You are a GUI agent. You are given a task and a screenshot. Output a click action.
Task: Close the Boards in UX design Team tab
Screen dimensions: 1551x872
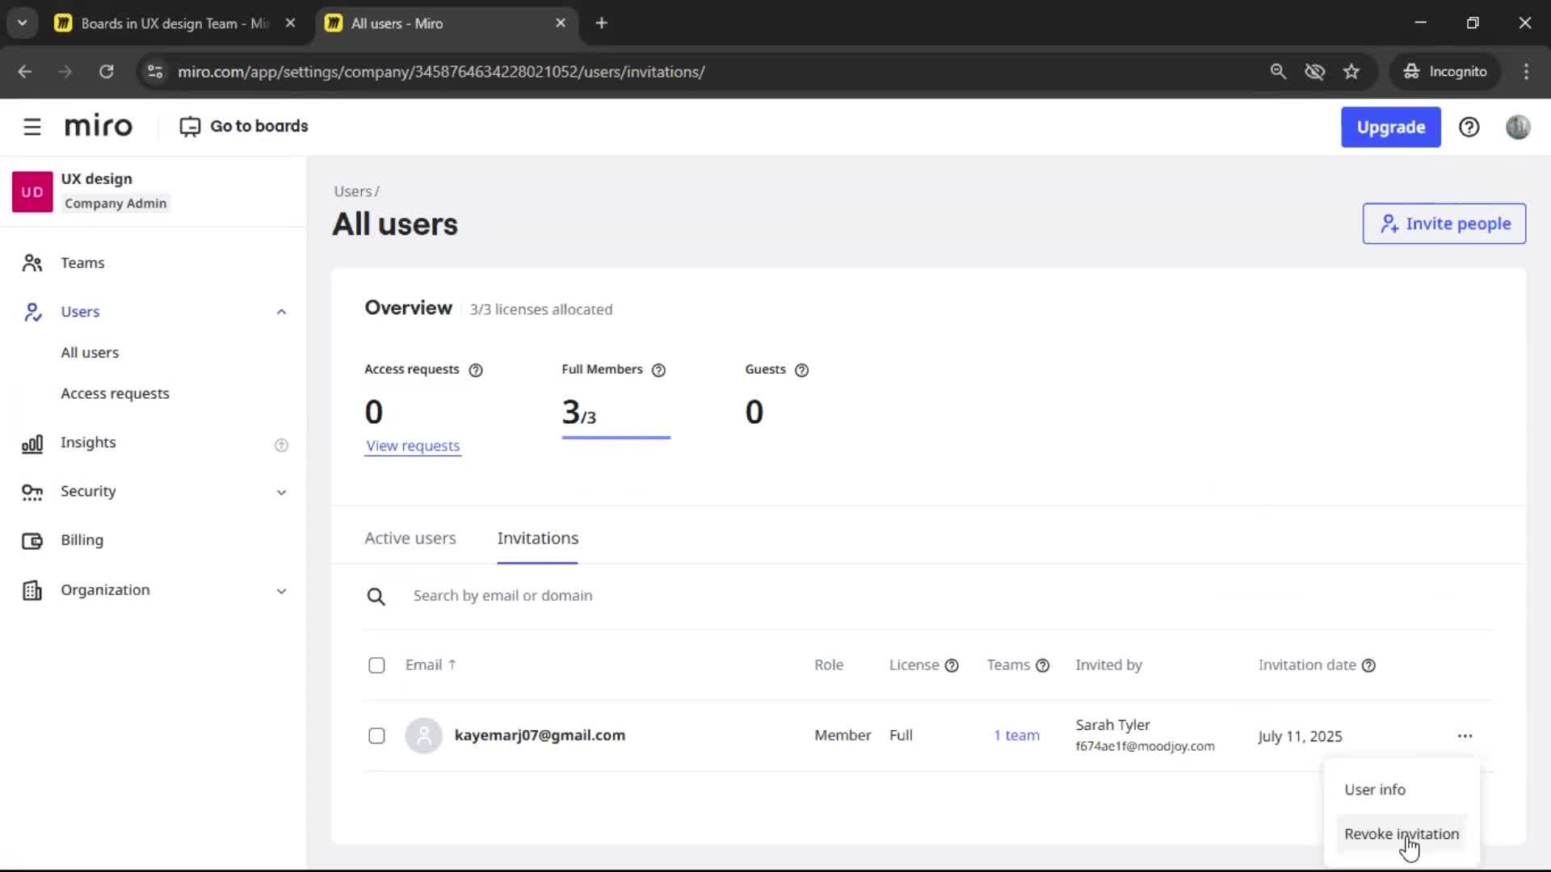[290, 23]
